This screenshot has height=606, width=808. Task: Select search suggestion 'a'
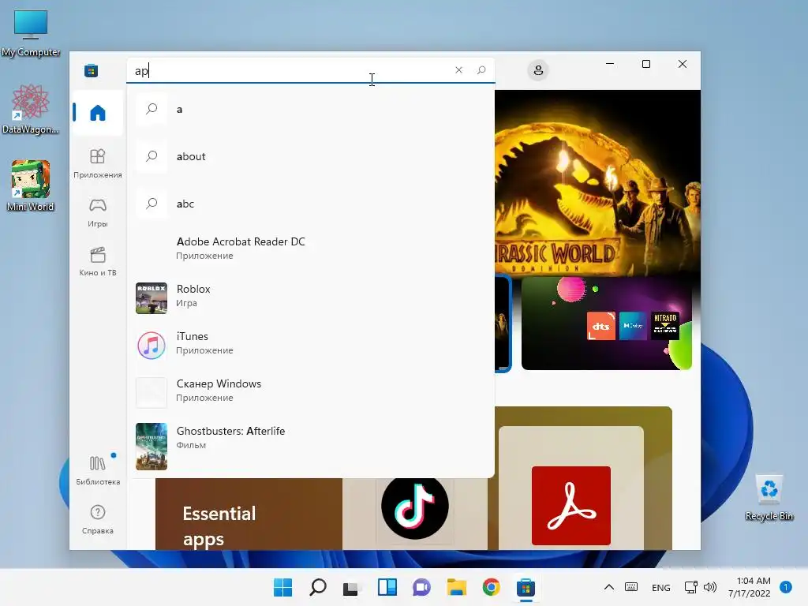(311, 109)
